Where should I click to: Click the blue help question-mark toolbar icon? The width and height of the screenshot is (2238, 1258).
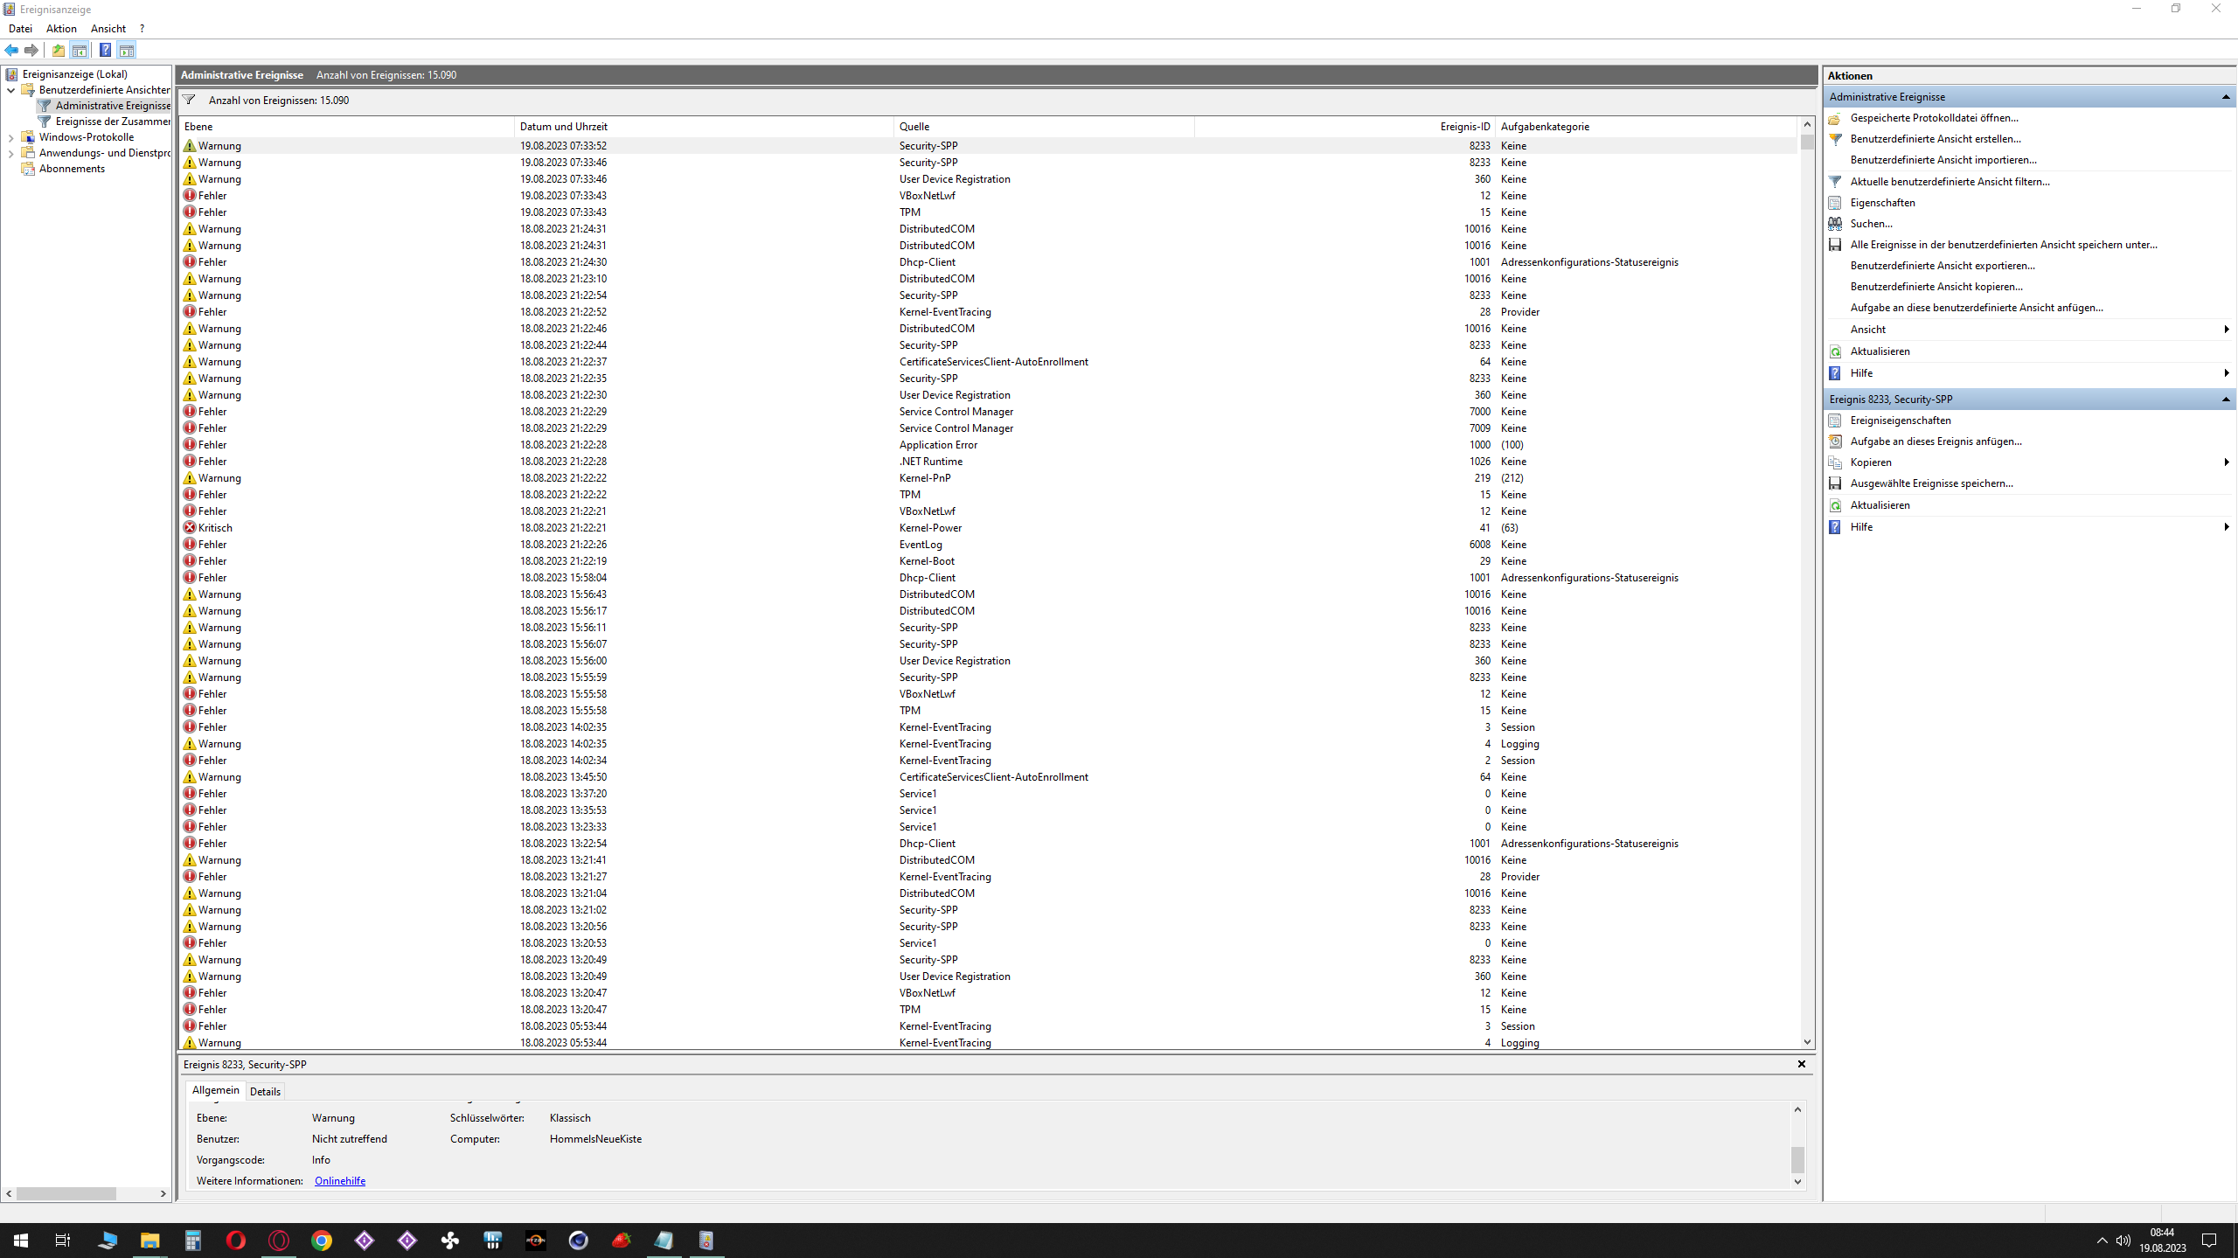point(105,50)
